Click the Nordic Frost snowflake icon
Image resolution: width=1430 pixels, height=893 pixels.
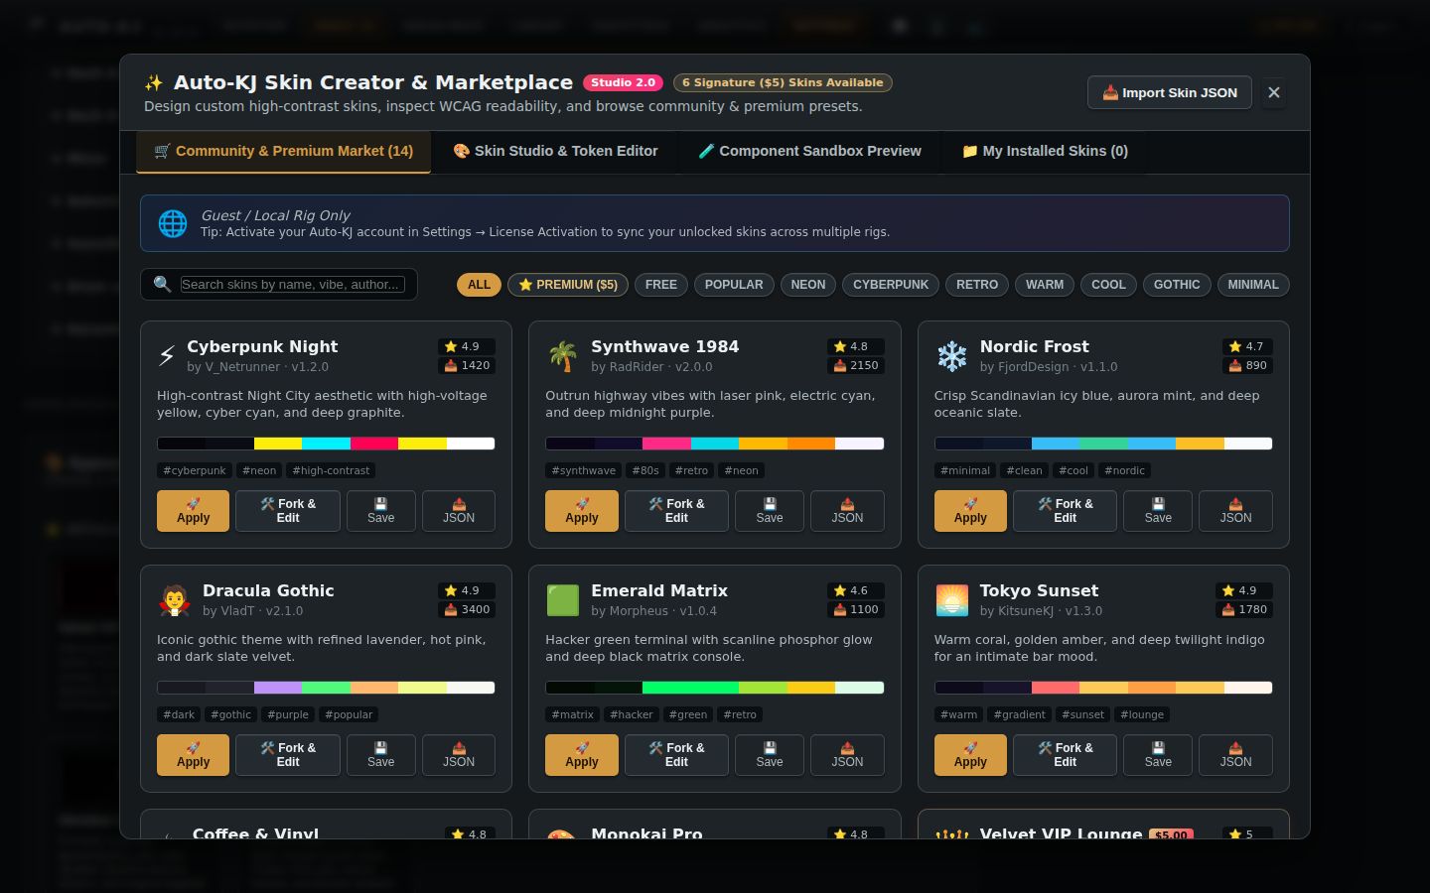tap(952, 355)
